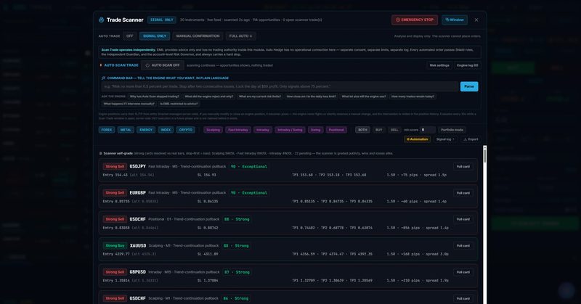Open Full card for Positional USDCHF
Viewport: 581px width, 304px height.
(x=463, y=219)
